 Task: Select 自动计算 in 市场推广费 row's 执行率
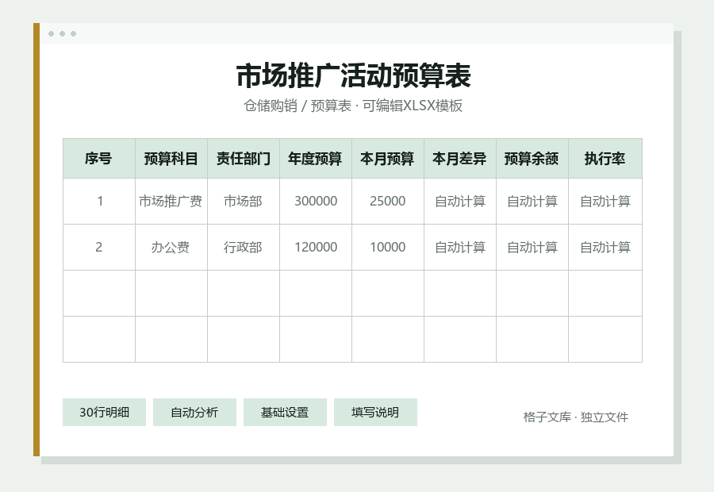605,201
